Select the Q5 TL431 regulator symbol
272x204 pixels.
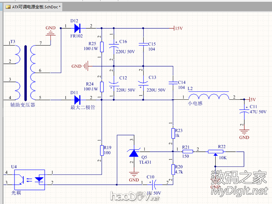(134, 153)
